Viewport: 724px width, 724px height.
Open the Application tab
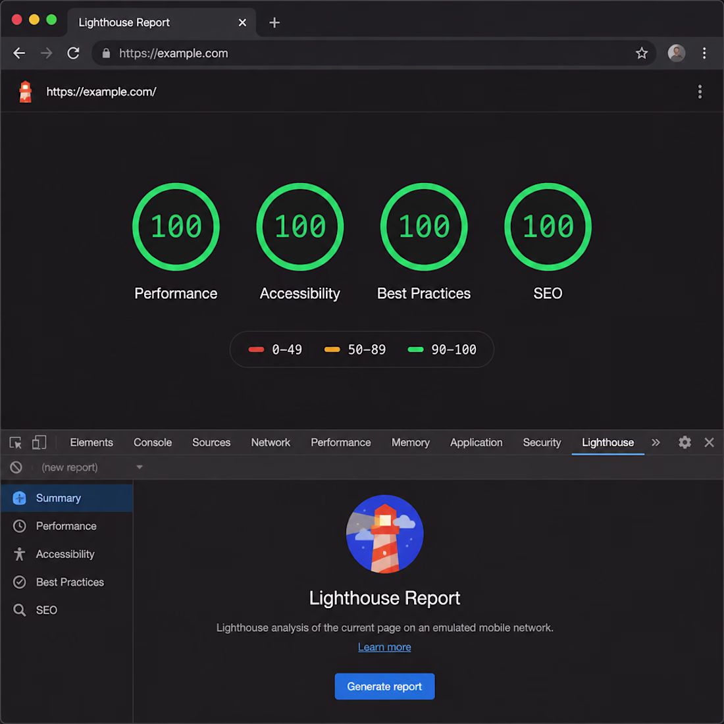[476, 442]
